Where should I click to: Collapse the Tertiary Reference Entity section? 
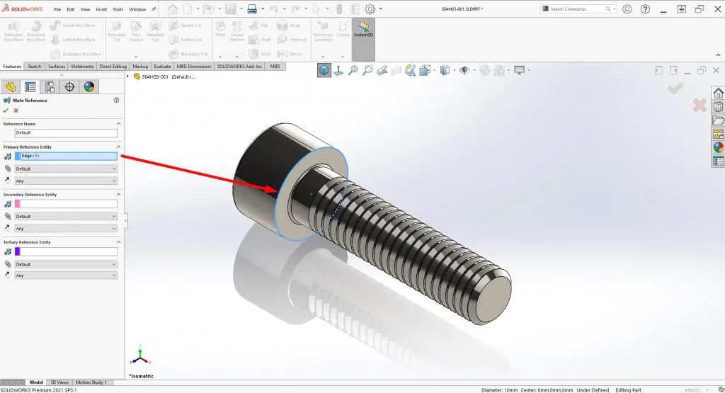click(x=118, y=241)
